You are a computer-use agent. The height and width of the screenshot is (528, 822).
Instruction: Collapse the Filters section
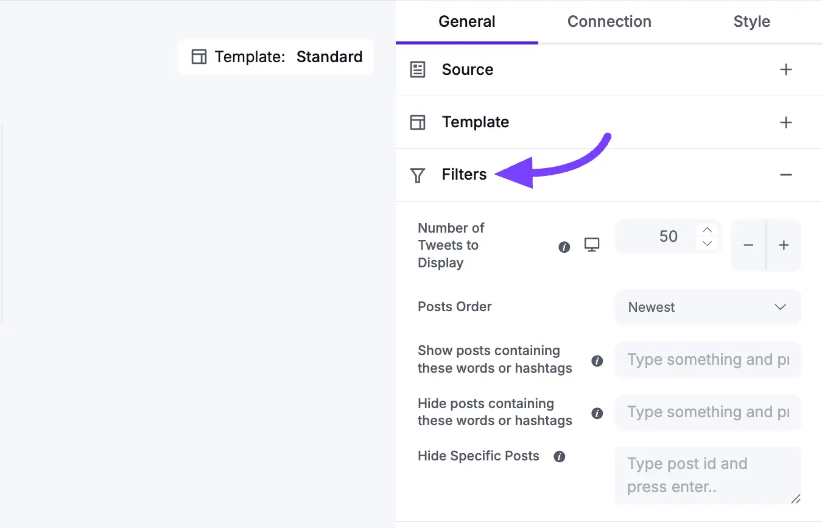[x=786, y=175]
